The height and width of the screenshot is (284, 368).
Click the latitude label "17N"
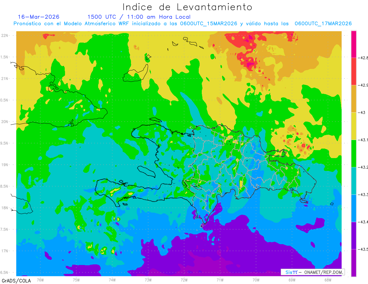5,251
